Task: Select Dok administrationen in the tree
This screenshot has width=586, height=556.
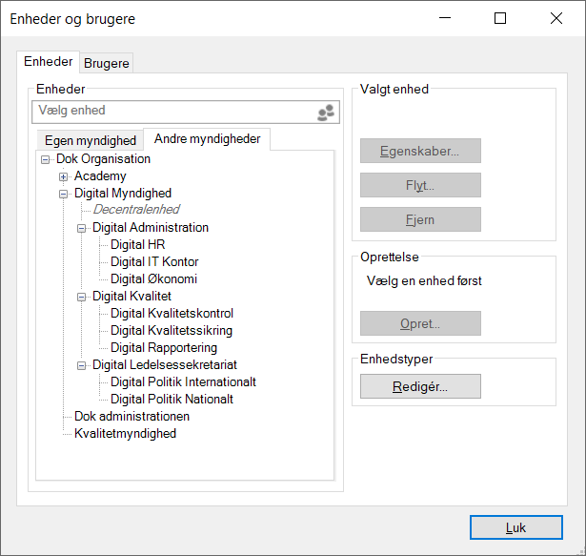Action: pos(131,417)
